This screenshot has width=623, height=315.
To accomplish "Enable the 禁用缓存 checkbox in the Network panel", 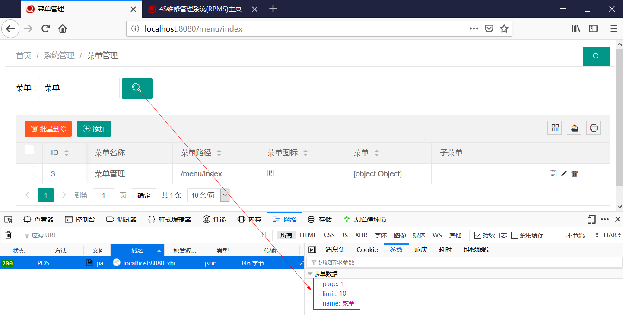I will pos(515,235).
